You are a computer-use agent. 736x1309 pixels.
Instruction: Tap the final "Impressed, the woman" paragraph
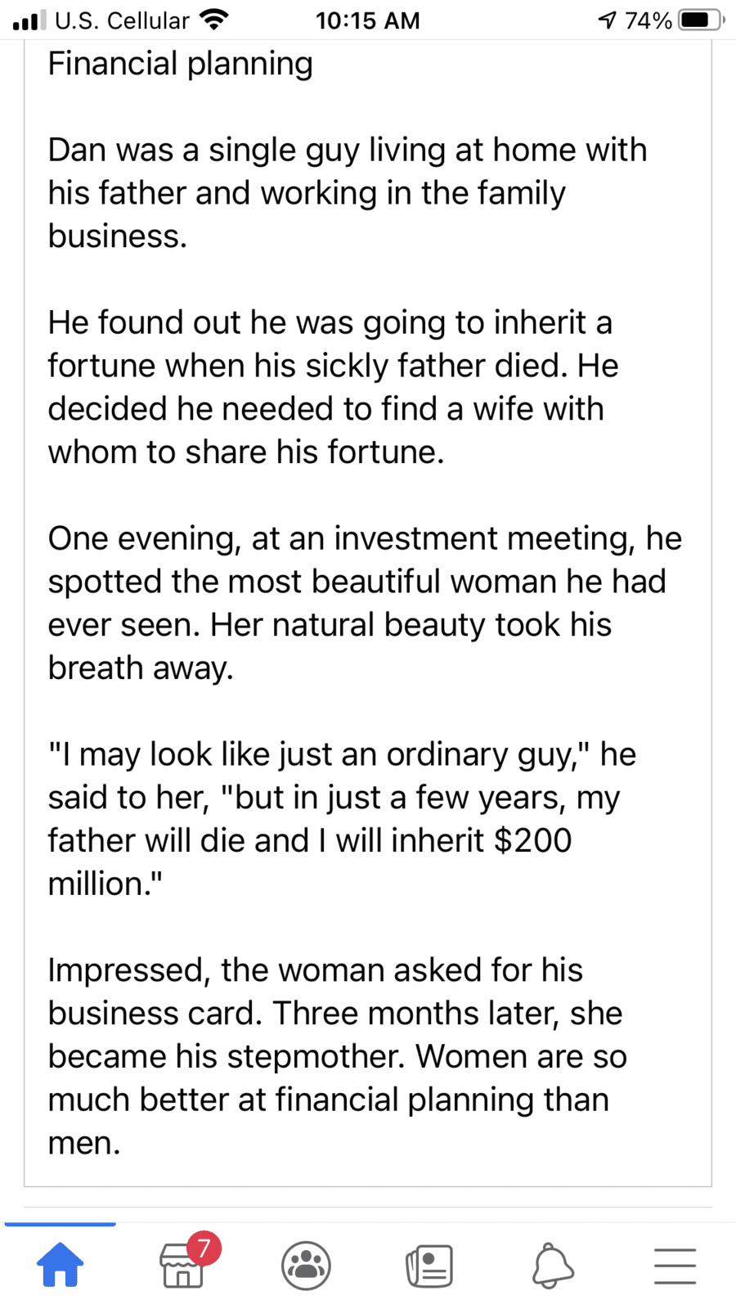click(x=337, y=1056)
